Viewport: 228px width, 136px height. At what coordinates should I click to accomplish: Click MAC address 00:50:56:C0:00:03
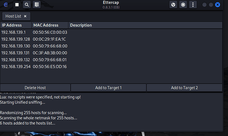[x=50, y=32]
